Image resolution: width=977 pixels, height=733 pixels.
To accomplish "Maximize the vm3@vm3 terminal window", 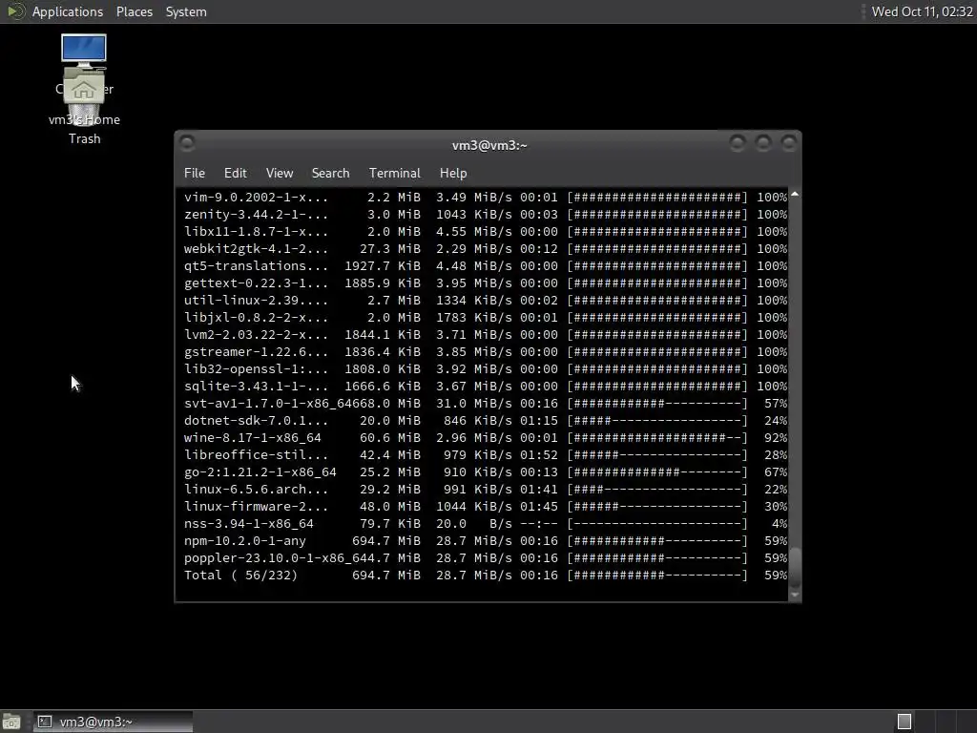I will tap(763, 143).
